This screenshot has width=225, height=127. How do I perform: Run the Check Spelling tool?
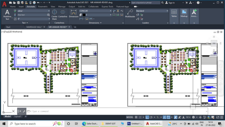[x=15, y=11]
